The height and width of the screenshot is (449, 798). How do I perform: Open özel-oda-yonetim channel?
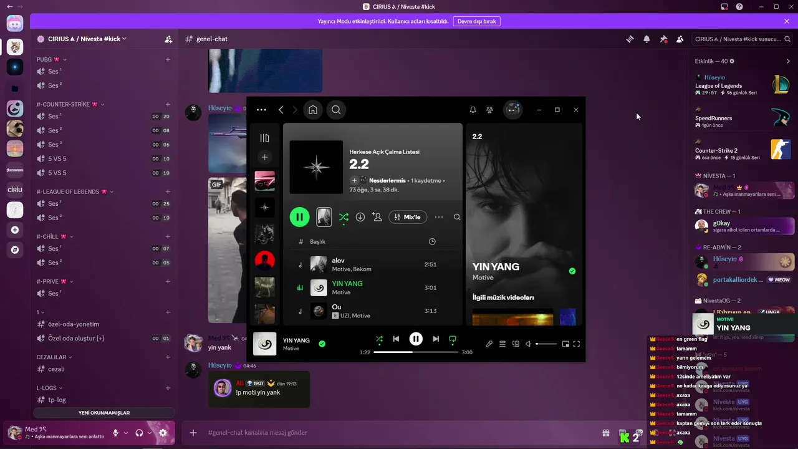103,324
